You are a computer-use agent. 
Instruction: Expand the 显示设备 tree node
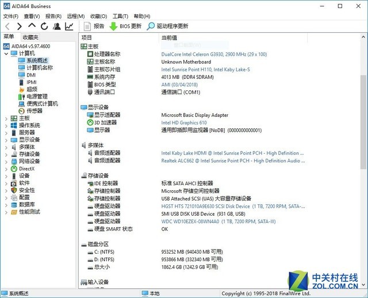coord(6,140)
